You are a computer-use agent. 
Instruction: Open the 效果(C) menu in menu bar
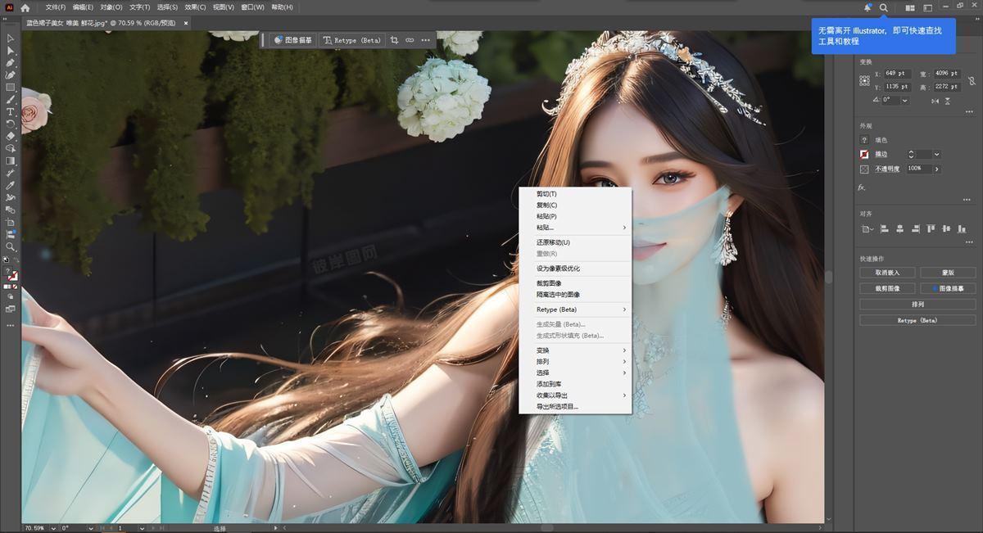[195, 7]
